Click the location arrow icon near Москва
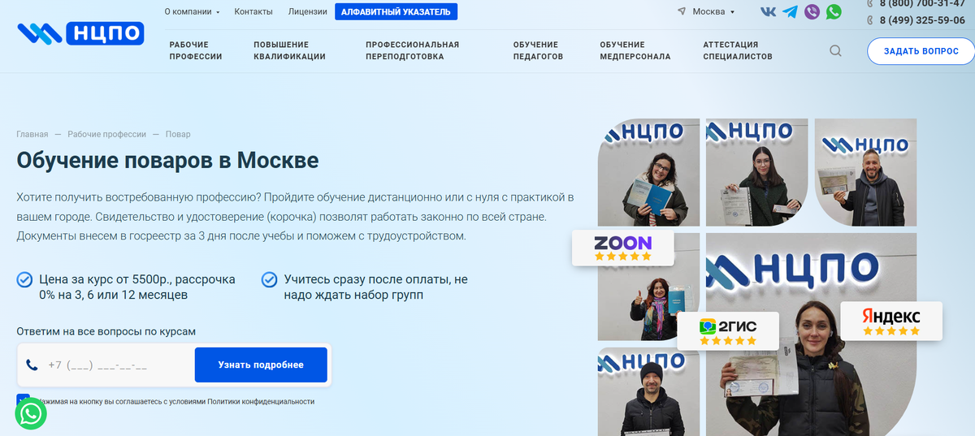The width and height of the screenshot is (975, 436). pyautogui.click(x=682, y=12)
